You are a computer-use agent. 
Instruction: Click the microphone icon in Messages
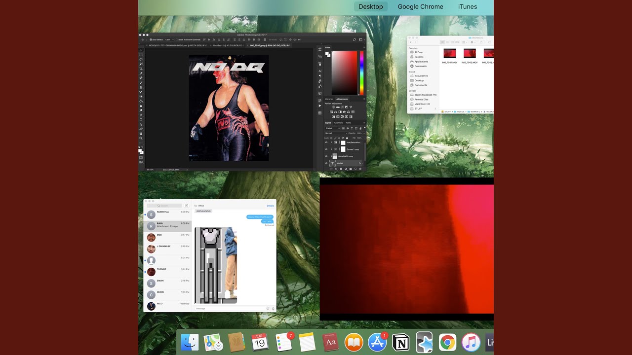click(273, 308)
